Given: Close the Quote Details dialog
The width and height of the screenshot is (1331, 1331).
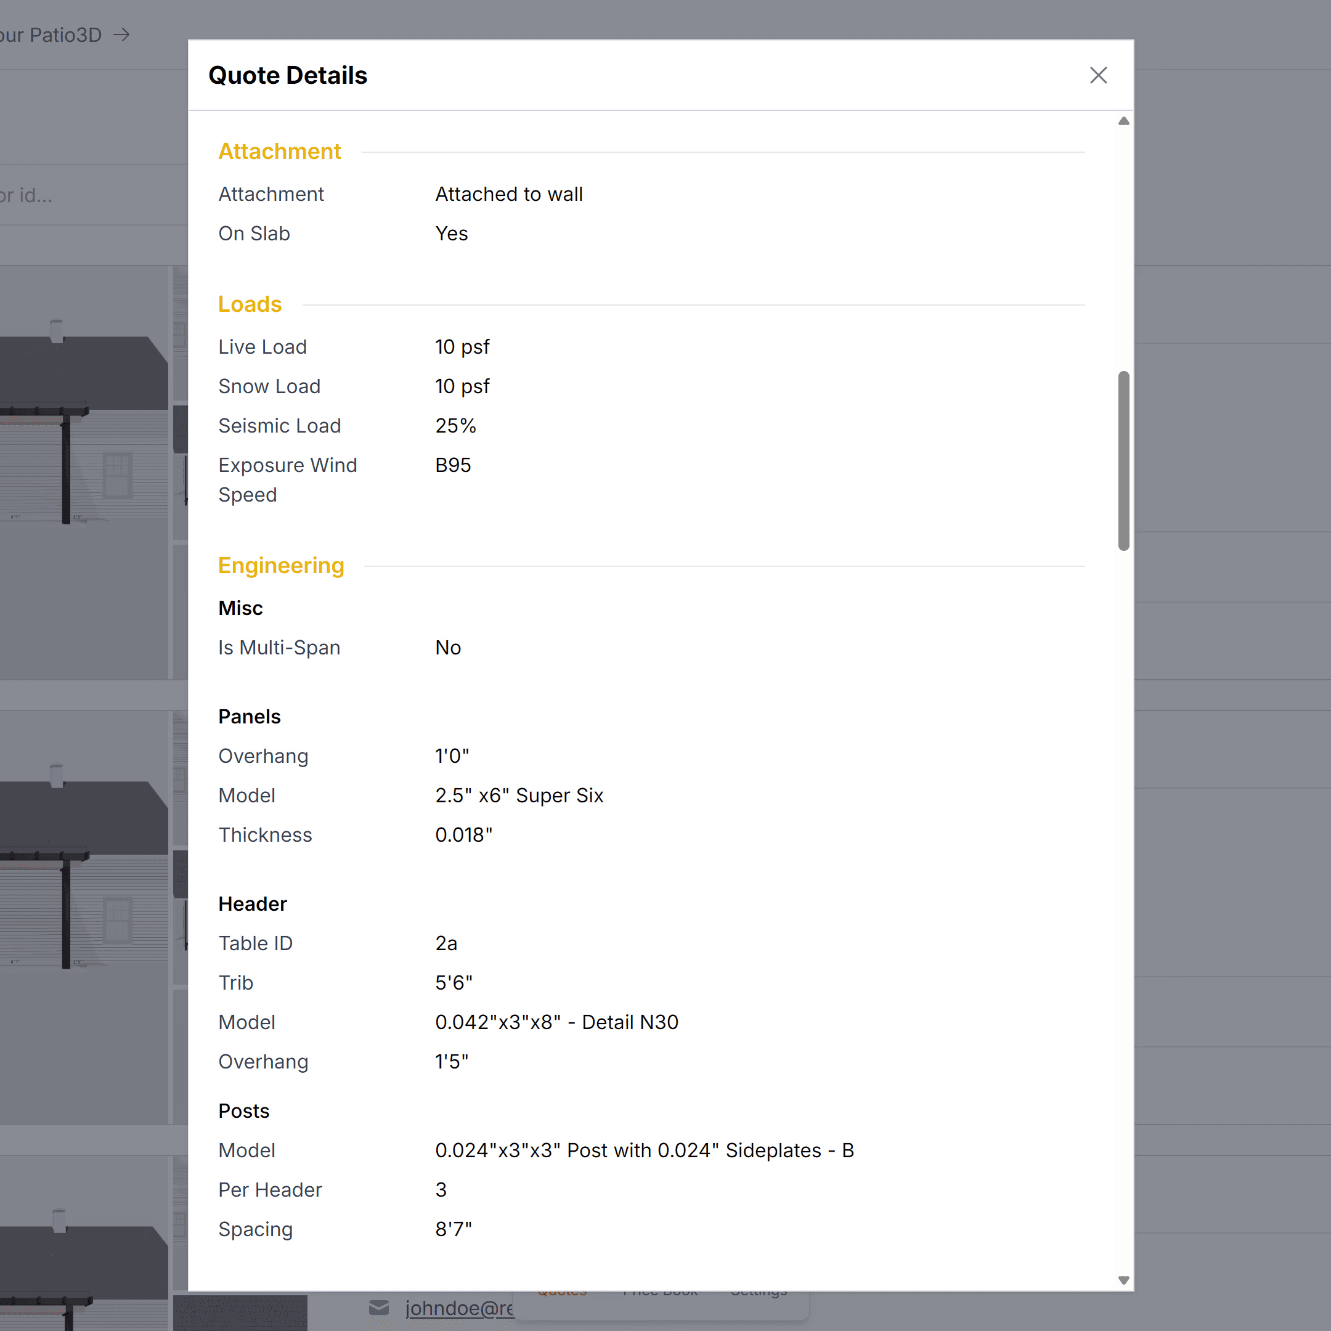Looking at the screenshot, I should (1097, 75).
